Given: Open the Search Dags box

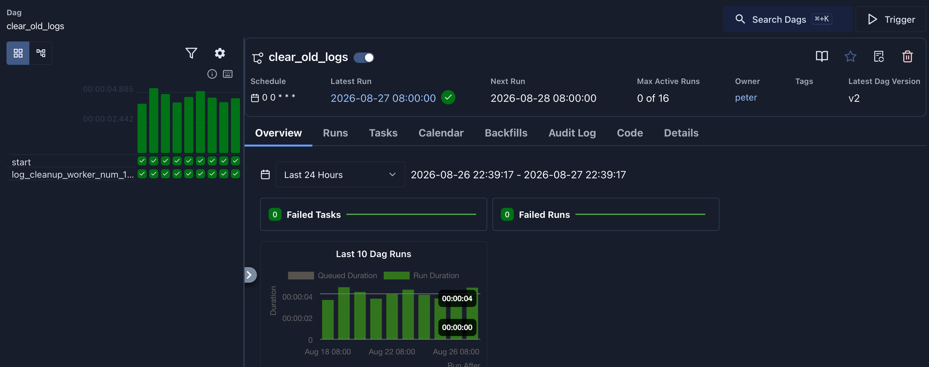Looking at the screenshot, I should (x=788, y=19).
